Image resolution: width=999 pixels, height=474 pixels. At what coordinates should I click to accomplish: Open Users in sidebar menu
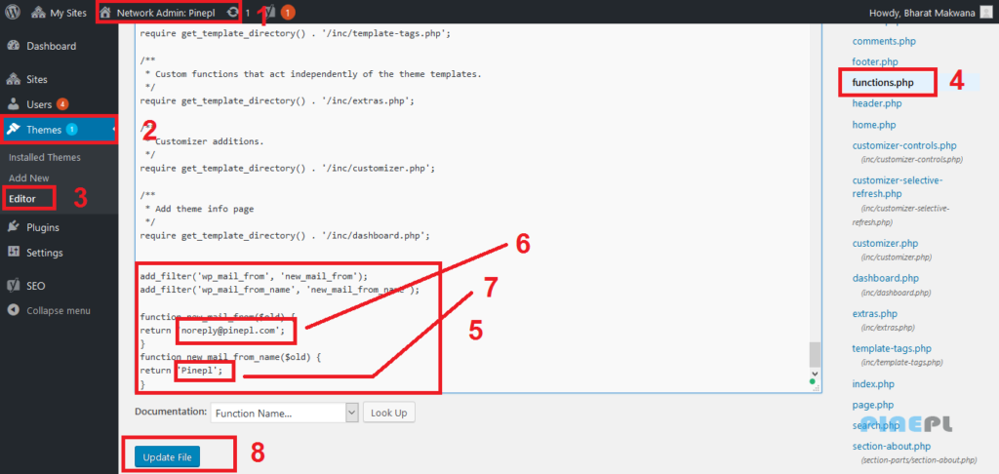coord(39,104)
